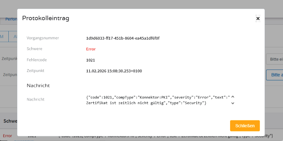
Task: Switch to the partially hidden Perfor… tab
Action: point(11,19)
